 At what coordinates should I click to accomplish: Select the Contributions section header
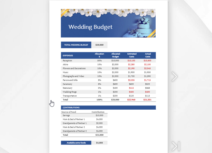click(x=71, y=107)
